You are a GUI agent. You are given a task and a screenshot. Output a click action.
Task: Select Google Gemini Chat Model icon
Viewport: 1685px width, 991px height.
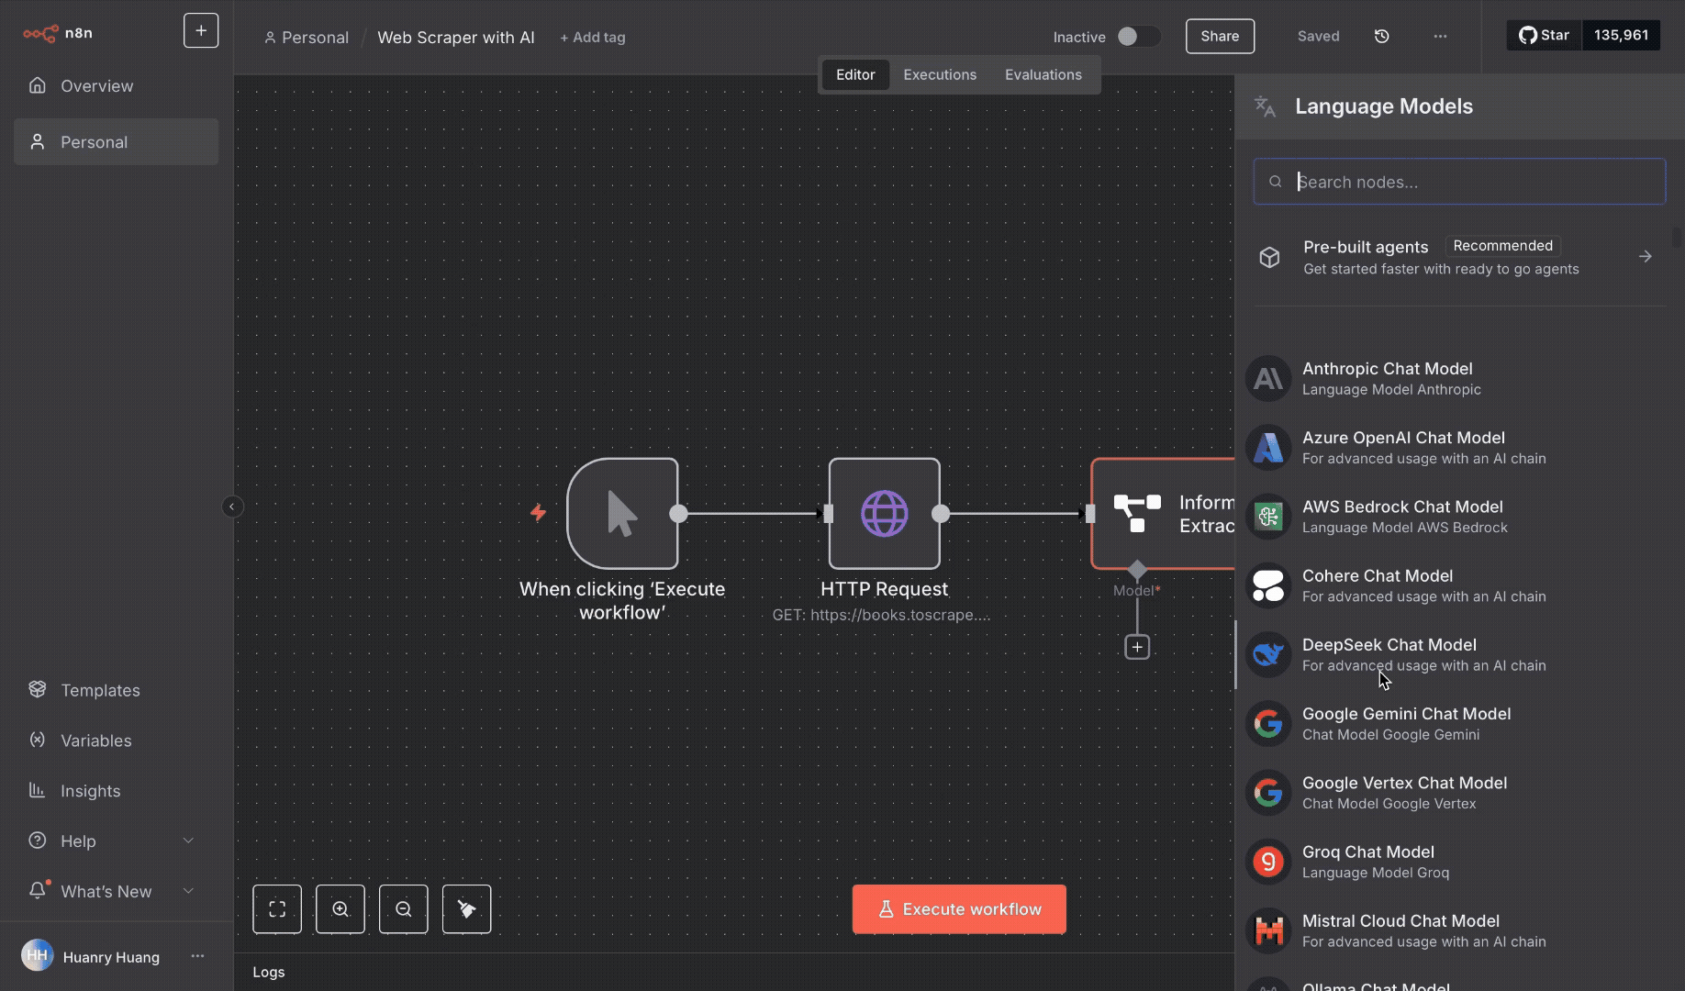coord(1268,724)
